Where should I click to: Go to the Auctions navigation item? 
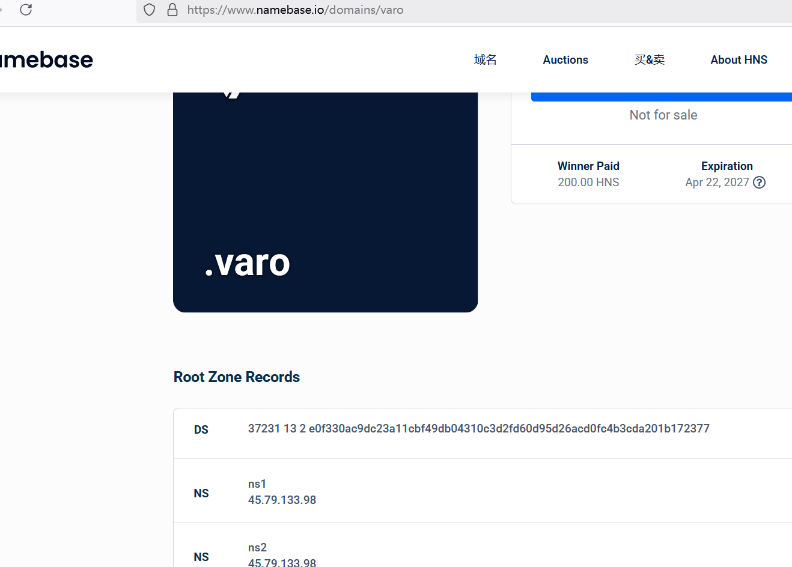tap(565, 59)
